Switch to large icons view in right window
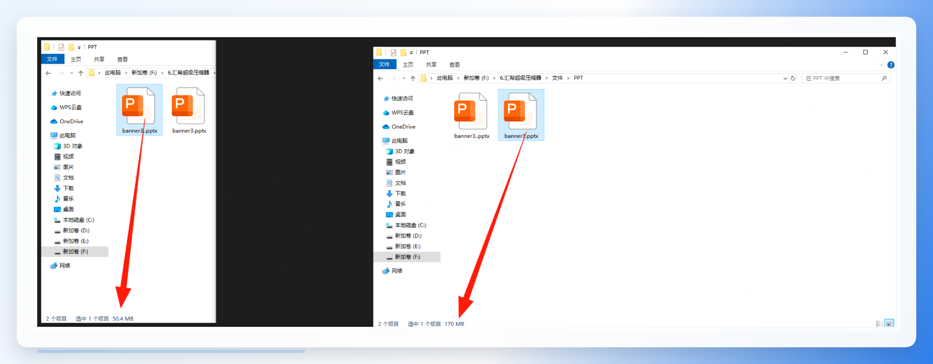Image resolution: width=933 pixels, height=364 pixels. pyautogui.click(x=889, y=324)
